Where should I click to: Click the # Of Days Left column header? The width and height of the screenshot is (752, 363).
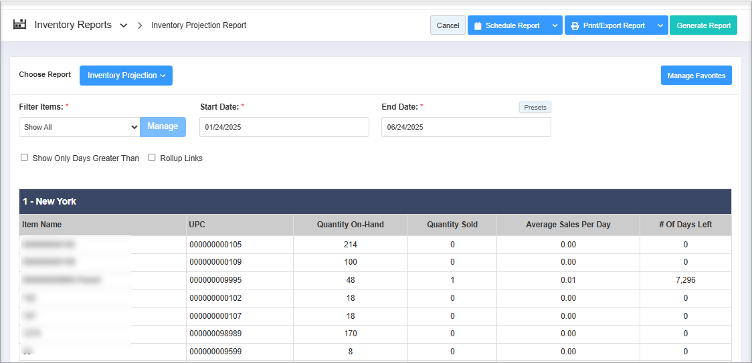pos(685,225)
